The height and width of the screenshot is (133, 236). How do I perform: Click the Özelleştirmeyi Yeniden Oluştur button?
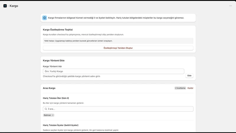(x=118, y=48)
